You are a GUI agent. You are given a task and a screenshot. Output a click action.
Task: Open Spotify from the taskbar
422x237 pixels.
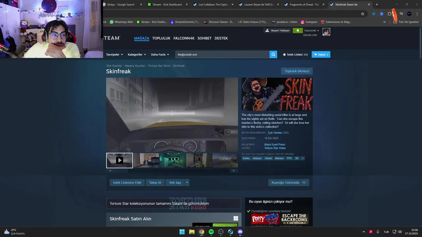pyautogui.click(x=211, y=232)
